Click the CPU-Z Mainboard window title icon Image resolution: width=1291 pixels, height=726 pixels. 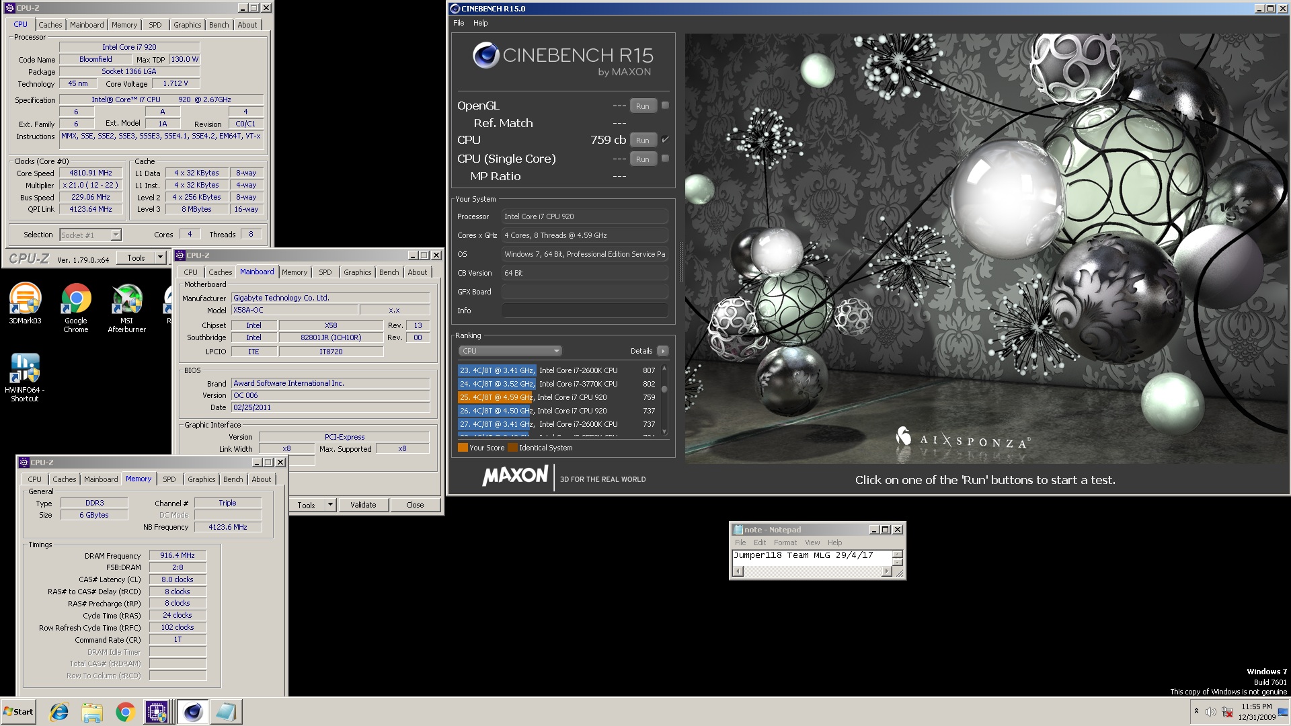[180, 255]
